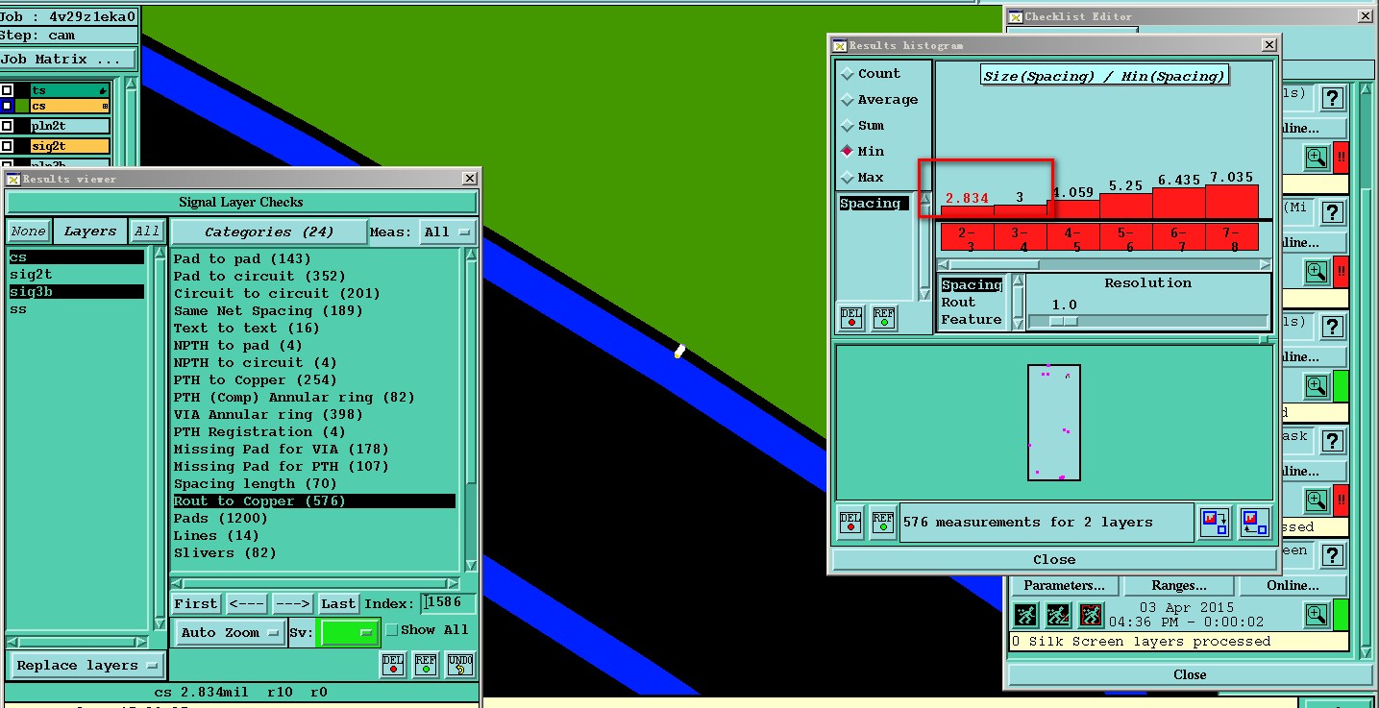This screenshot has width=1379, height=708.
Task: Select Feature in histogram type list
Action: click(971, 319)
